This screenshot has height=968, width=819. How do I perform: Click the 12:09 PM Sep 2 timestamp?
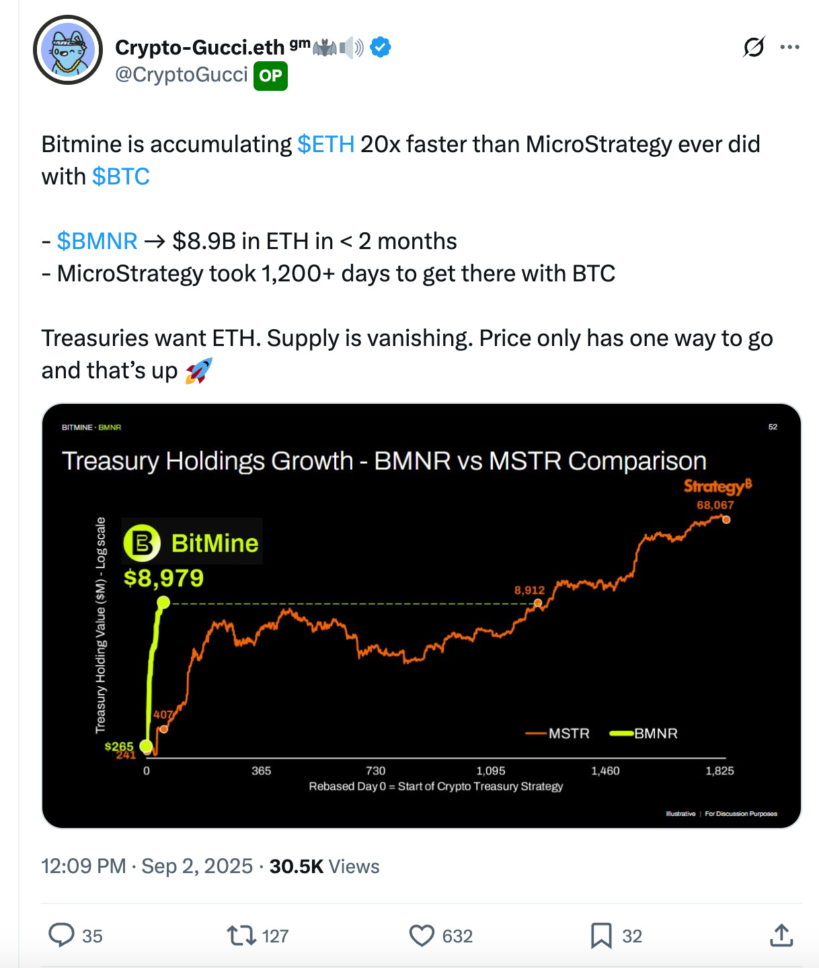pos(147,866)
